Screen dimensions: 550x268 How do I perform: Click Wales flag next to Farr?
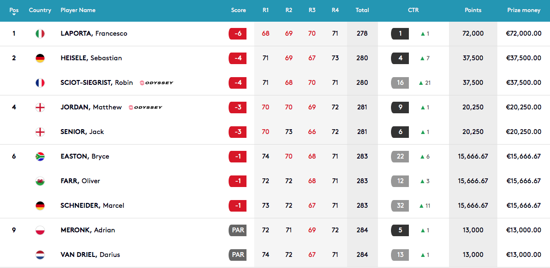tap(40, 181)
